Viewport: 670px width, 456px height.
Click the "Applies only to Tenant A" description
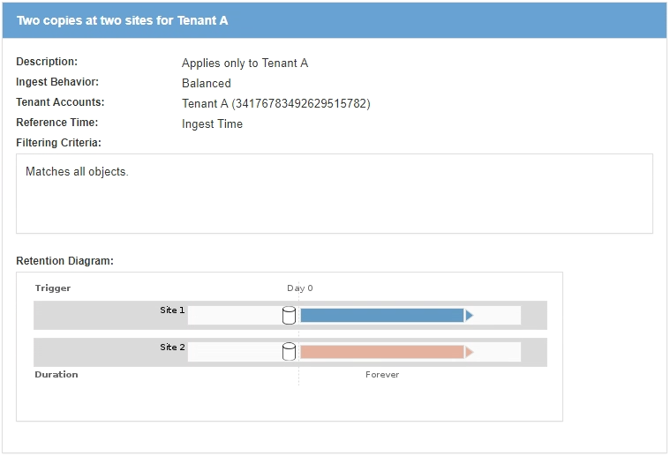pos(245,64)
